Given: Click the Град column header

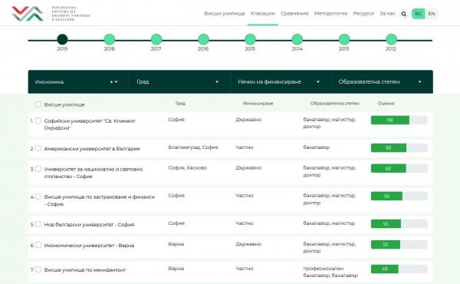Looking at the screenshot, I should coord(180,104).
